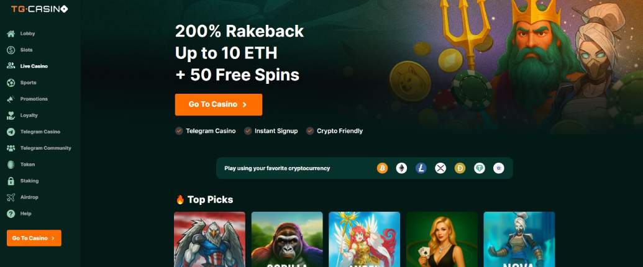Choose the Ethereum coin icon

coord(401,168)
